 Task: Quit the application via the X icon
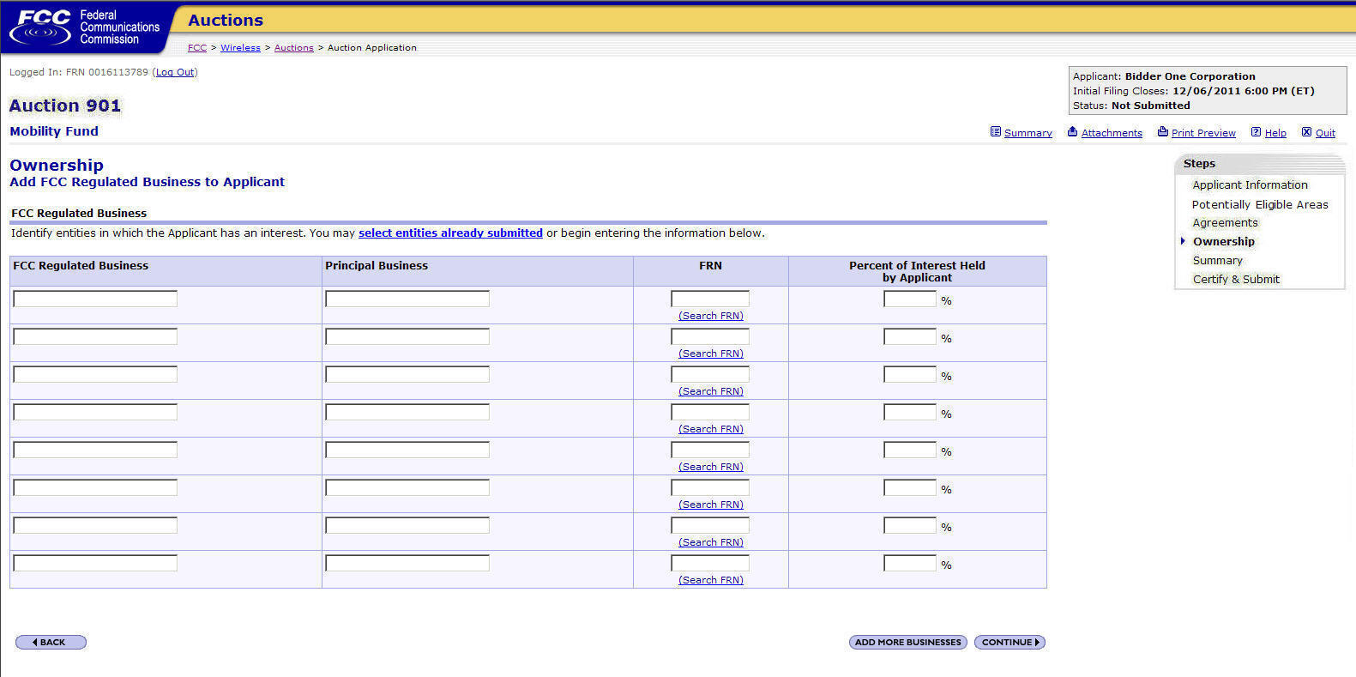pyautogui.click(x=1306, y=132)
